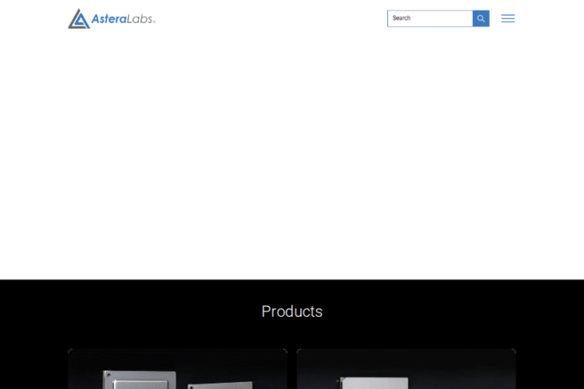Click the Products section heading
584x389 pixels.
point(292,312)
